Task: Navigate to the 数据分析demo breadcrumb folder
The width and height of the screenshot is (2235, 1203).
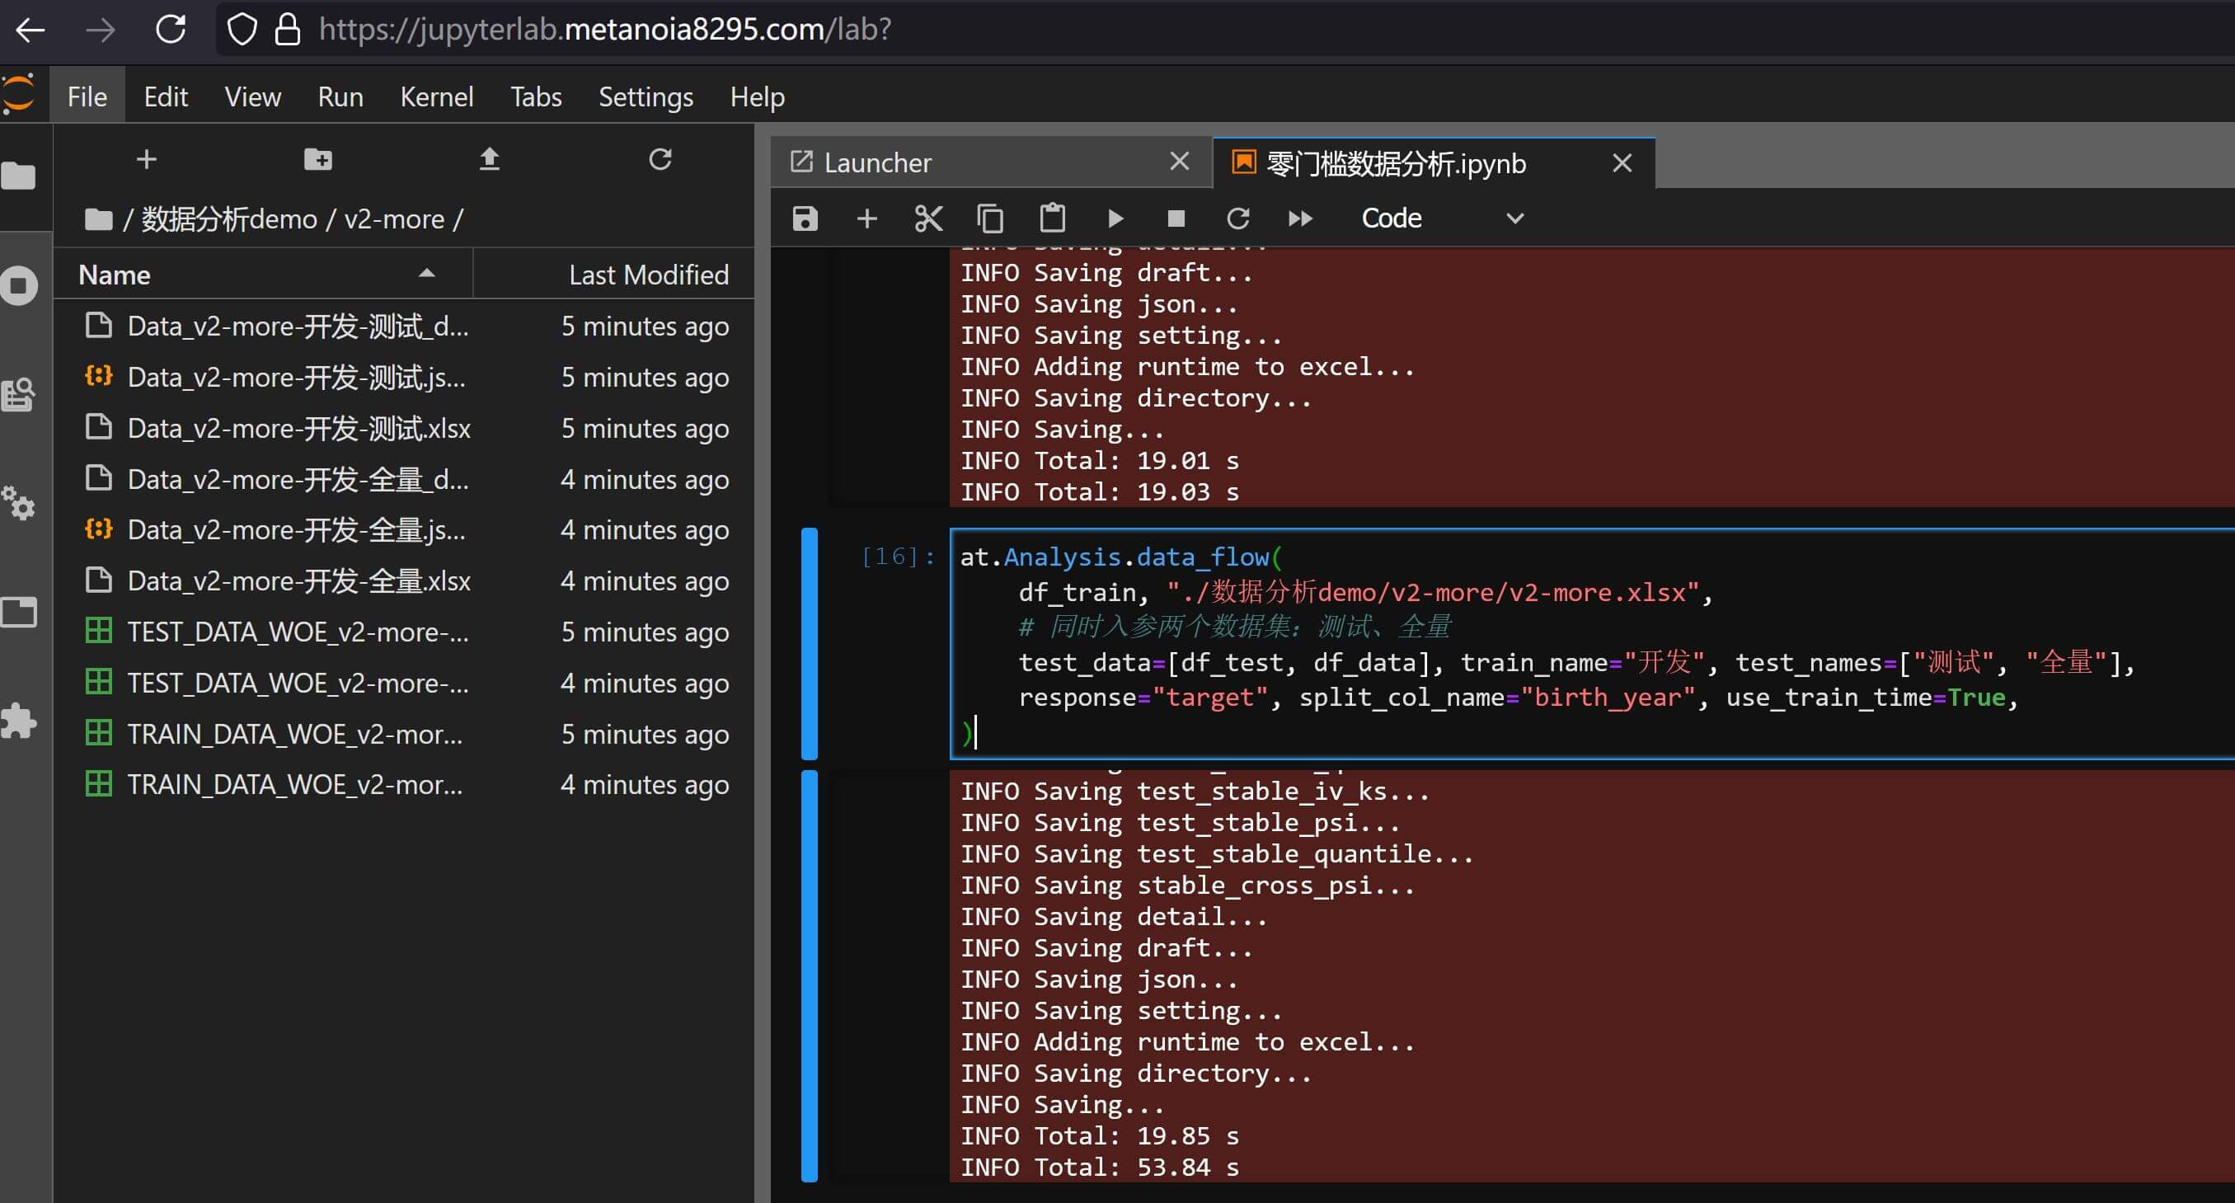Action: [229, 219]
